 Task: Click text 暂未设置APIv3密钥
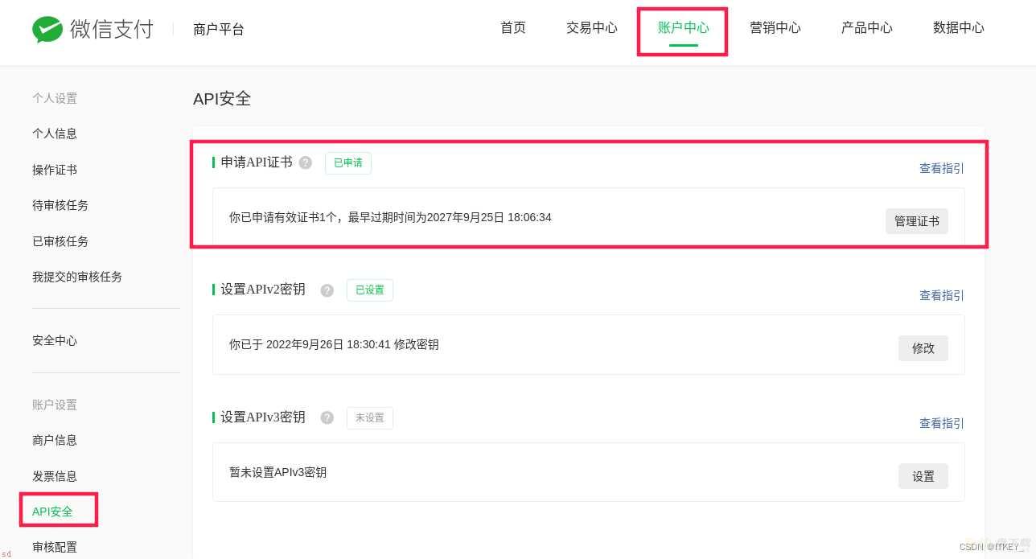[x=278, y=472]
